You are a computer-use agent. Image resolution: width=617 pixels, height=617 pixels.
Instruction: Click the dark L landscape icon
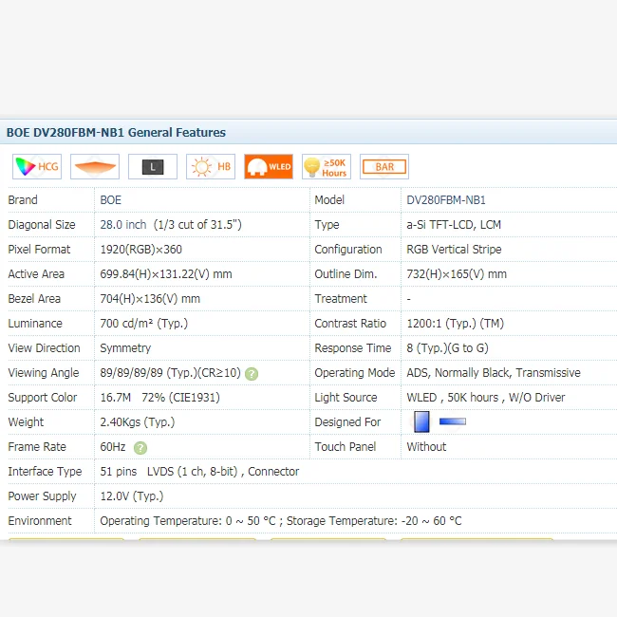point(153,167)
